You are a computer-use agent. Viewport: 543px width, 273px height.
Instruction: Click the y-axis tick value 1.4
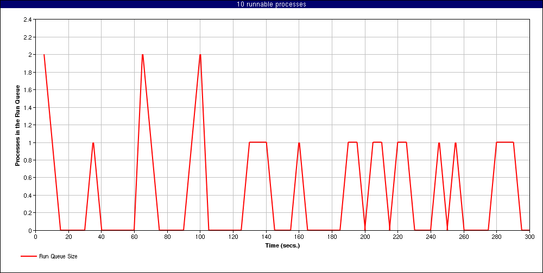click(x=27, y=107)
